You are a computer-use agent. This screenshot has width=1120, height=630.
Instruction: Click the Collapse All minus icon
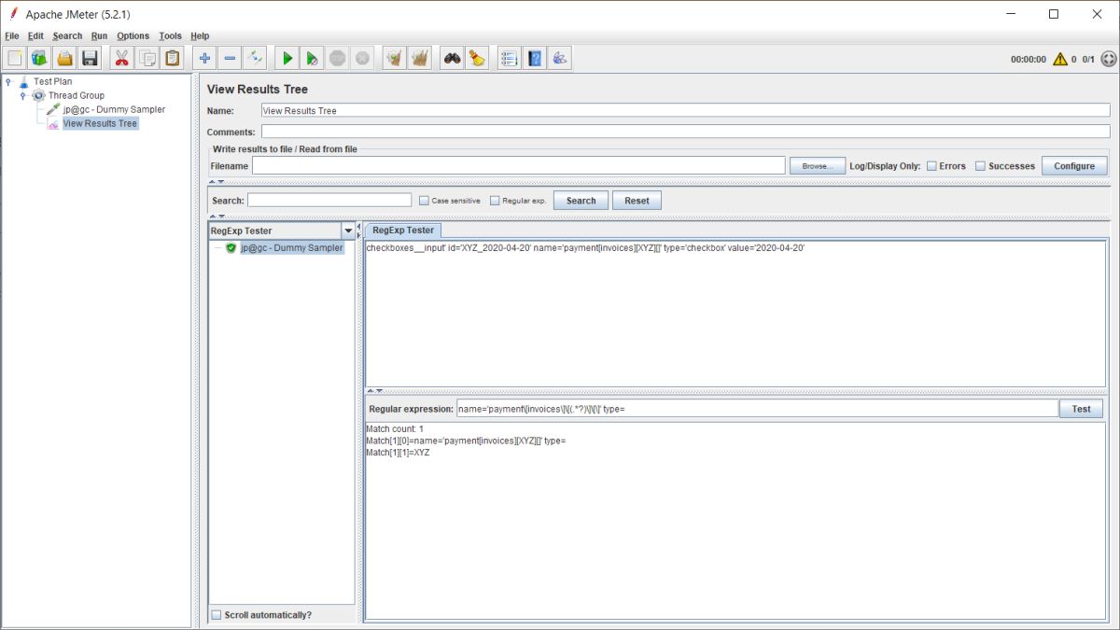231,59
